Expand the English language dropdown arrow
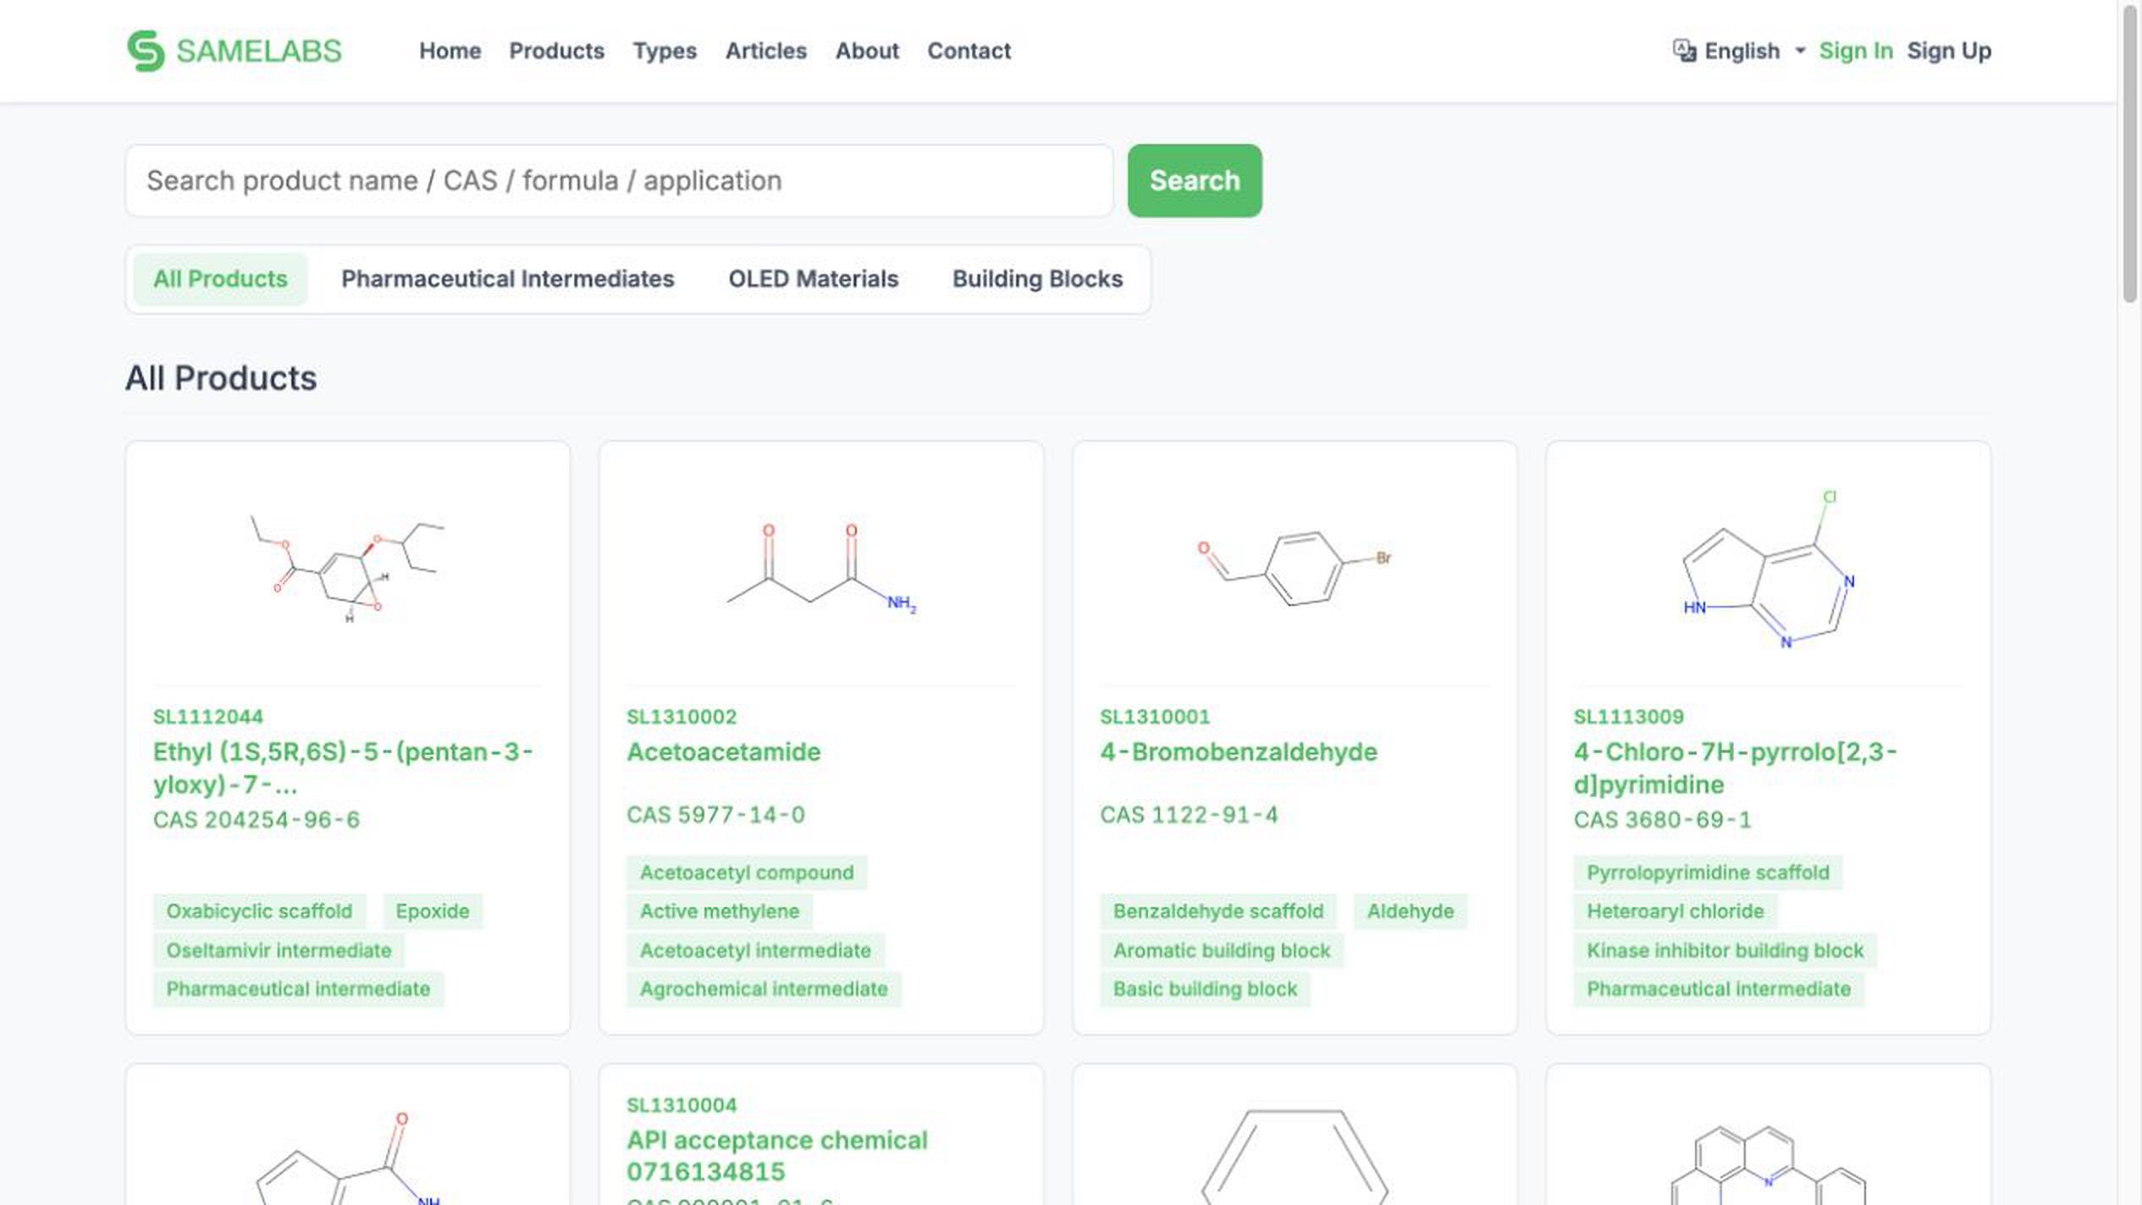Image resolution: width=2142 pixels, height=1205 pixels. (x=1800, y=51)
